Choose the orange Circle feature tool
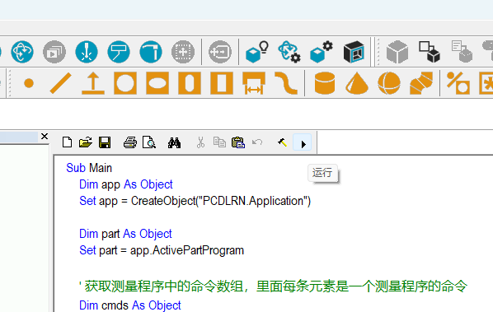The width and height of the screenshot is (493, 312). click(x=125, y=83)
